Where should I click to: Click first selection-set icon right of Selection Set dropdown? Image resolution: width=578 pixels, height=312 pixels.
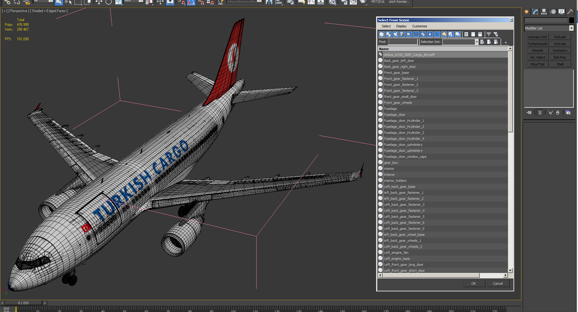coord(482,42)
